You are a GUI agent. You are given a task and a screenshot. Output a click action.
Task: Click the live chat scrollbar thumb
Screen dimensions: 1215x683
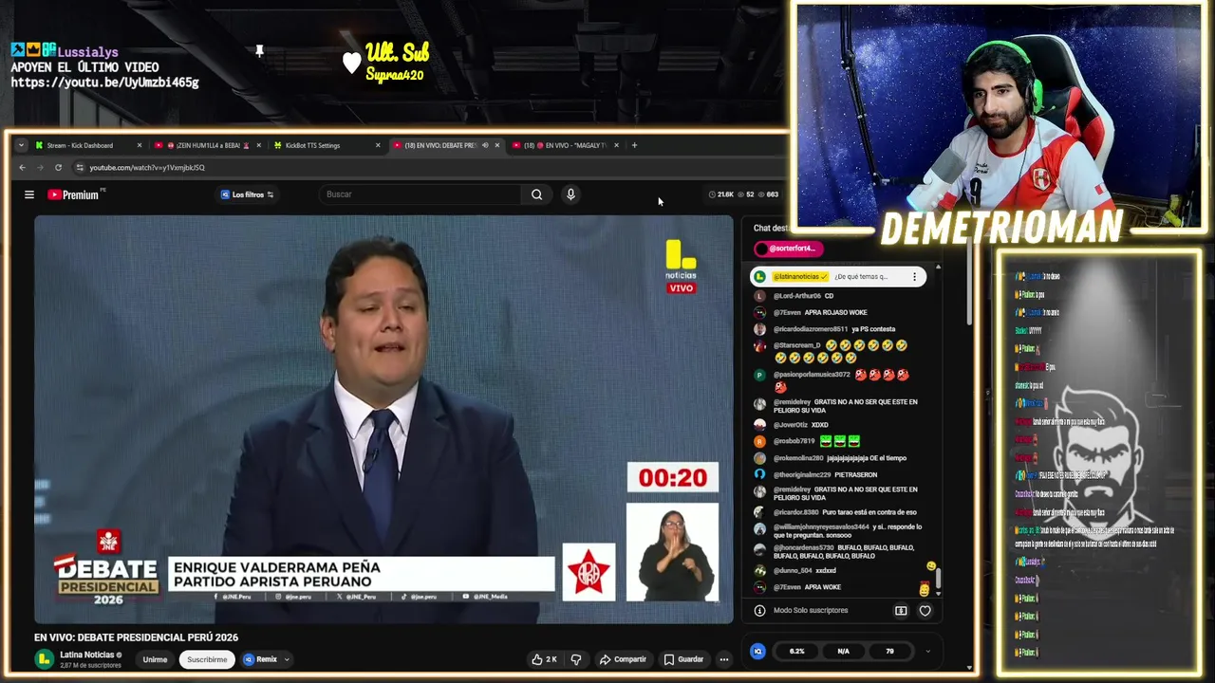point(939,579)
